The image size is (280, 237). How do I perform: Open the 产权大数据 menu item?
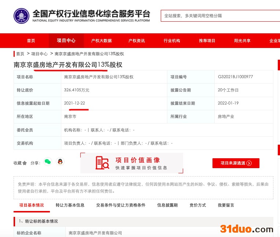pyautogui.click(x=101, y=41)
